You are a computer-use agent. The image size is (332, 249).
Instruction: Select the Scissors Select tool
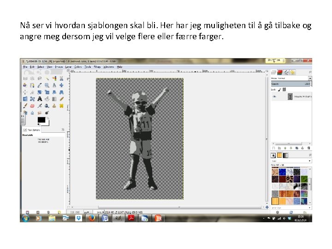[61, 78]
